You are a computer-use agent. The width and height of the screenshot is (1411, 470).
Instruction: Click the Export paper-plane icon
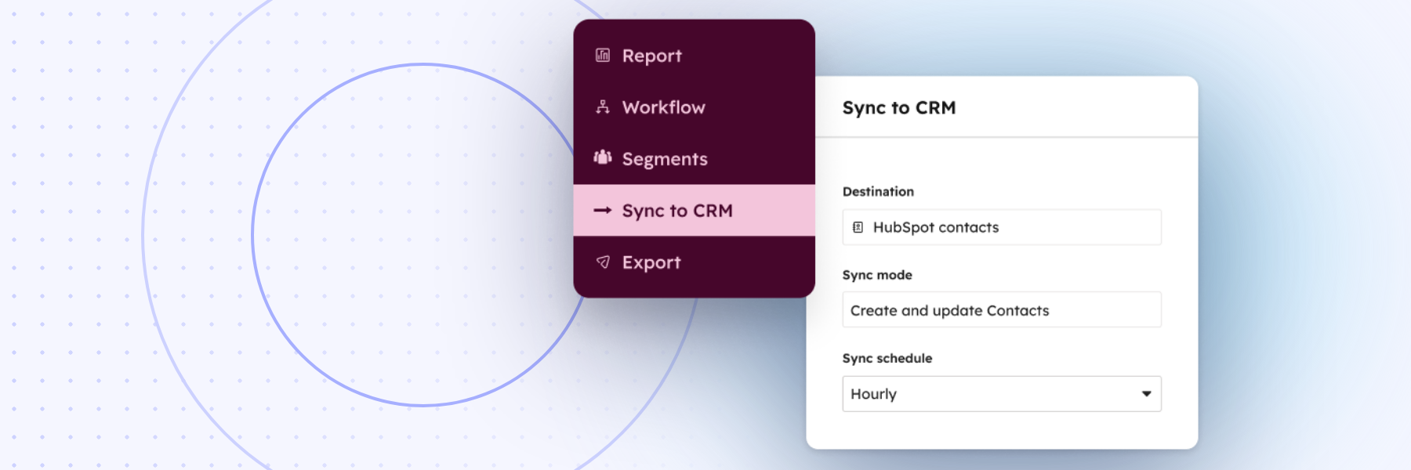603,262
